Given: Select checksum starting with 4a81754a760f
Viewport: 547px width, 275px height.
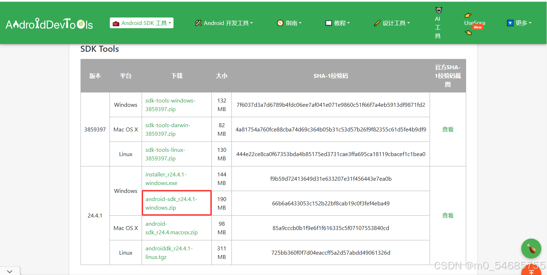Looking at the screenshot, I should pos(331,129).
